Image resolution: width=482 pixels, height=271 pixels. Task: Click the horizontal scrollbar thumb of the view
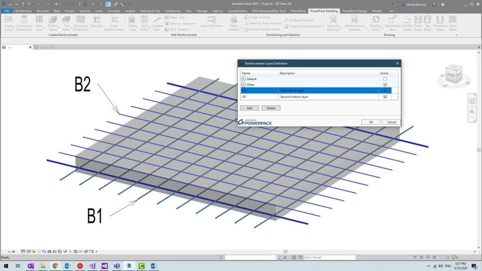pyautogui.click(x=285, y=251)
